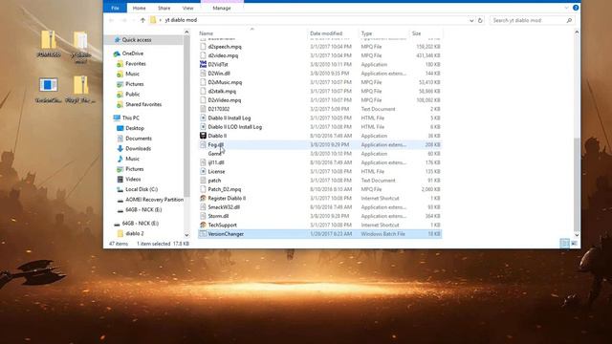Click the Diablo II application icon
This screenshot has height=344, width=612.
(203, 136)
